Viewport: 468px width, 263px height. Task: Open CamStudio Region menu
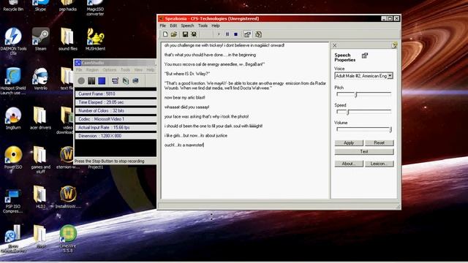(92, 70)
